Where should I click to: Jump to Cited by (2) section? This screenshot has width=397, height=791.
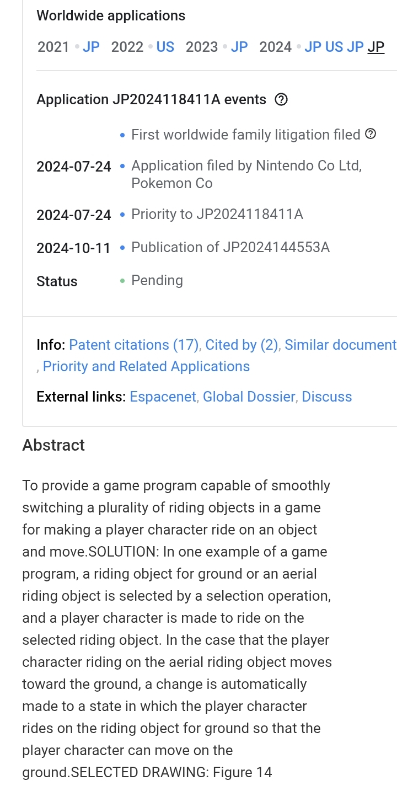coord(242,345)
